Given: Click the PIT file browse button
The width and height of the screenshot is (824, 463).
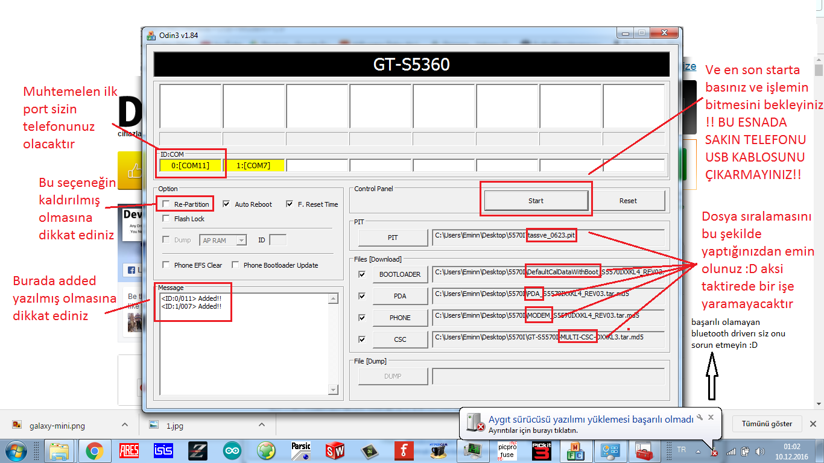Looking at the screenshot, I should [393, 238].
